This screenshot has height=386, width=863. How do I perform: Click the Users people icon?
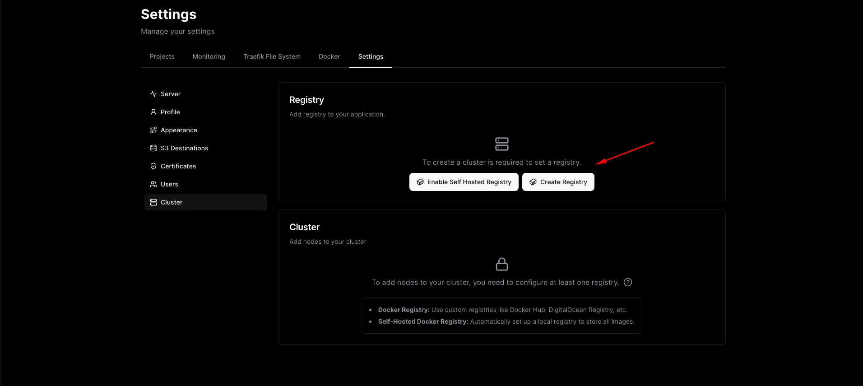[x=153, y=184]
